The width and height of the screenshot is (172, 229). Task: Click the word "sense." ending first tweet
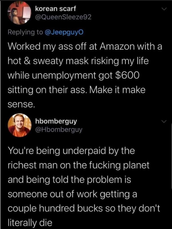coord(21,105)
